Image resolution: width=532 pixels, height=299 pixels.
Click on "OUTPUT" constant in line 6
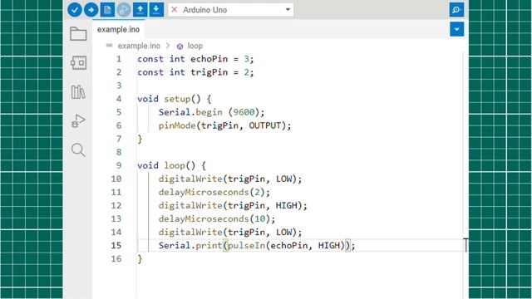(265, 125)
